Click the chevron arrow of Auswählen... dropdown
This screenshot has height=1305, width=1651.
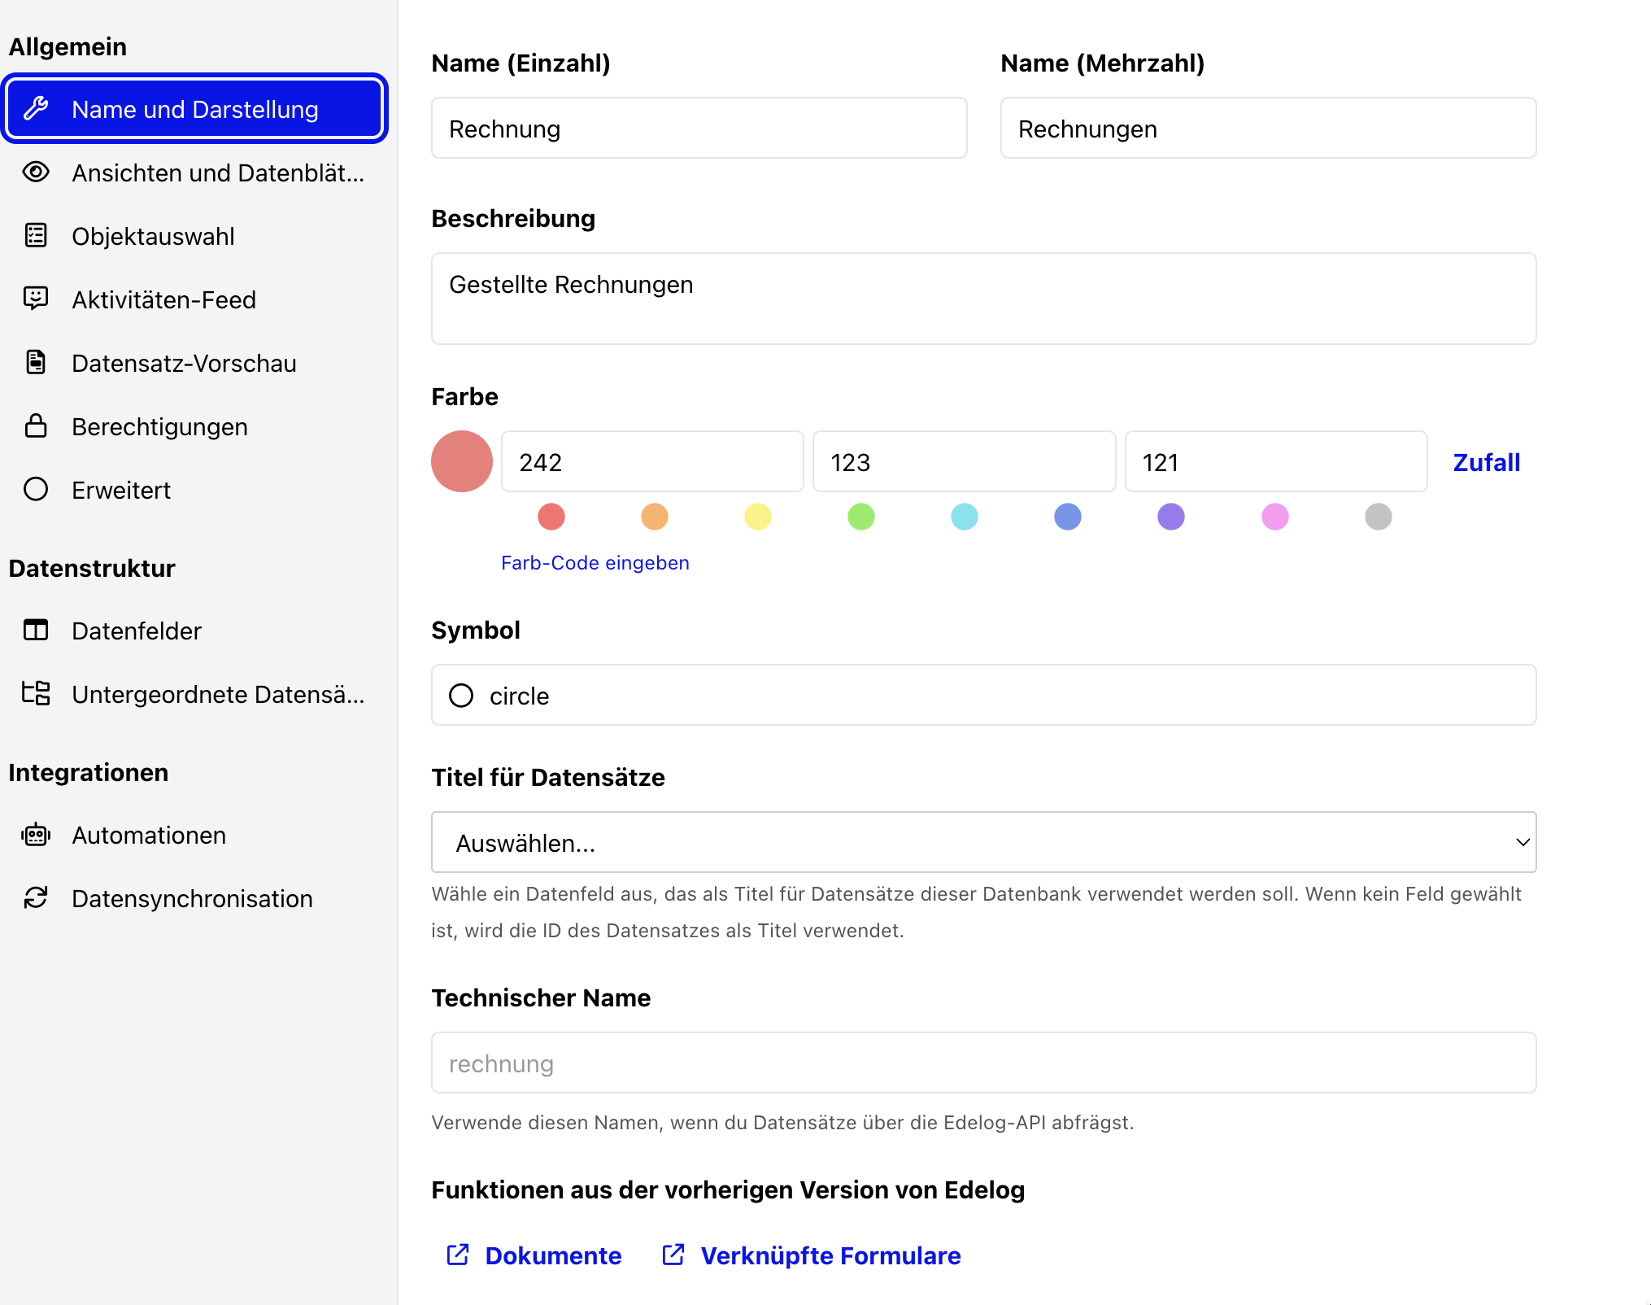(x=1522, y=843)
